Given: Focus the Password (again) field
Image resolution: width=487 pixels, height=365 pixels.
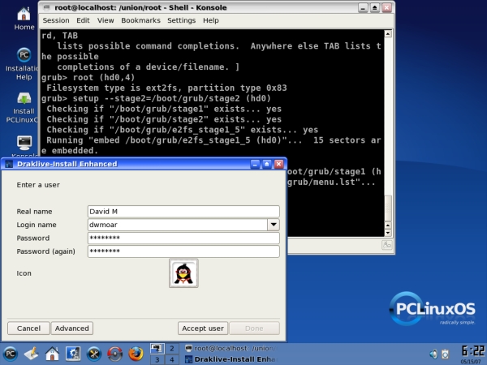Looking at the screenshot, I should coord(183,251).
